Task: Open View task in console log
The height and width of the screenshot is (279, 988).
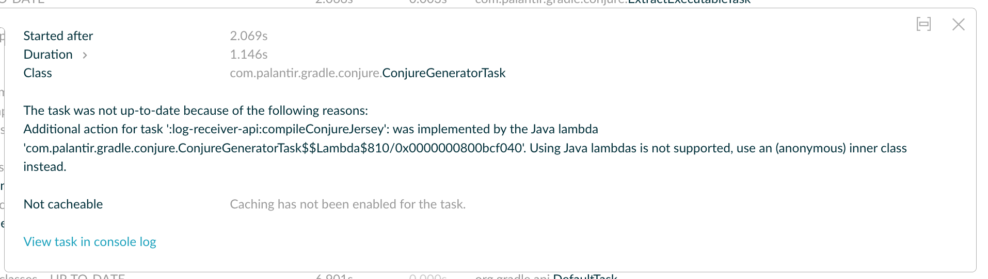Action: click(x=90, y=242)
